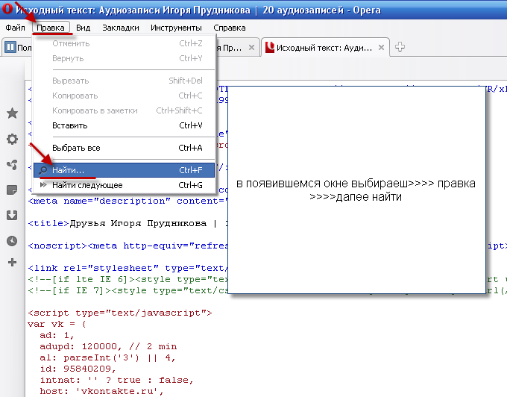507x397 pixels.
Task: Close the tab ending in Пр...
Action: coord(251,48)
